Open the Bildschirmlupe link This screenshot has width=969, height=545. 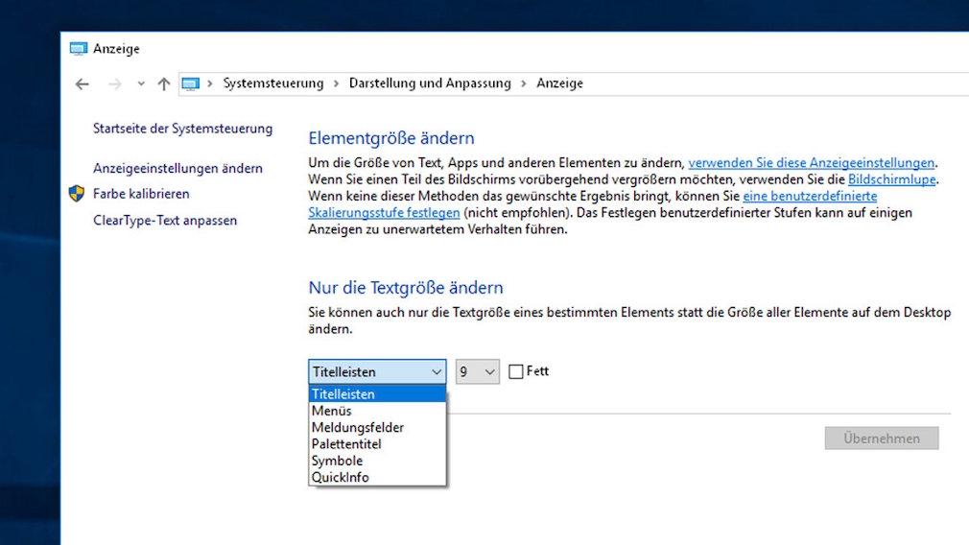pyautogui.click(x=892, y=179)
